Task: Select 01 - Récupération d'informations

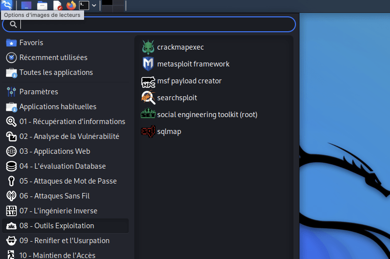Action: [66, 122]
